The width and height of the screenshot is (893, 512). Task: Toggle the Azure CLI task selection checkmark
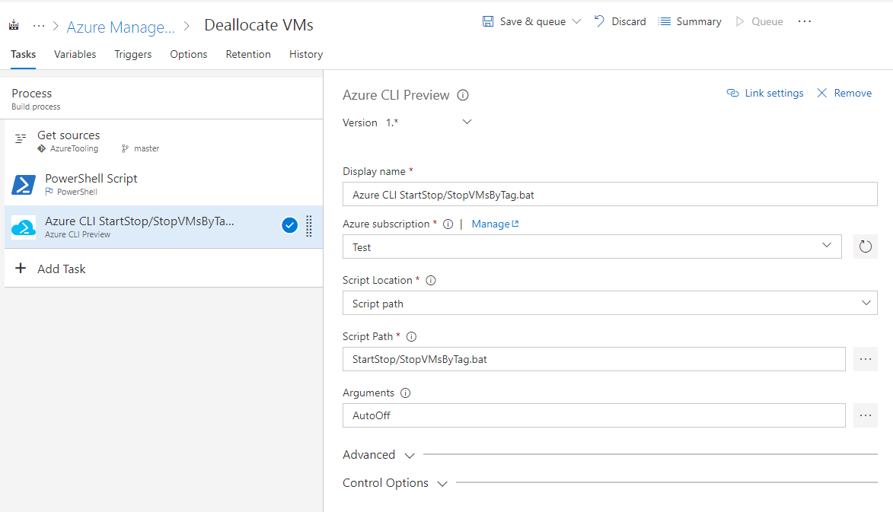[x=289, y=225]
